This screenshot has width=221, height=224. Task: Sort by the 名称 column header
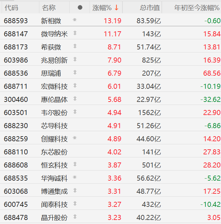(x=49, y=8)
